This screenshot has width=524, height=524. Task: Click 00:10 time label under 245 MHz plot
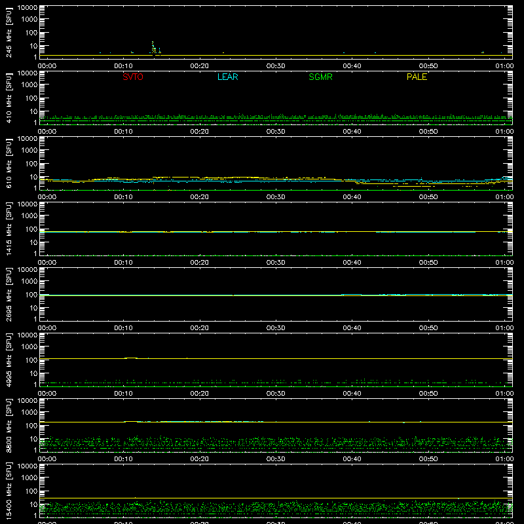click(123, 66)
